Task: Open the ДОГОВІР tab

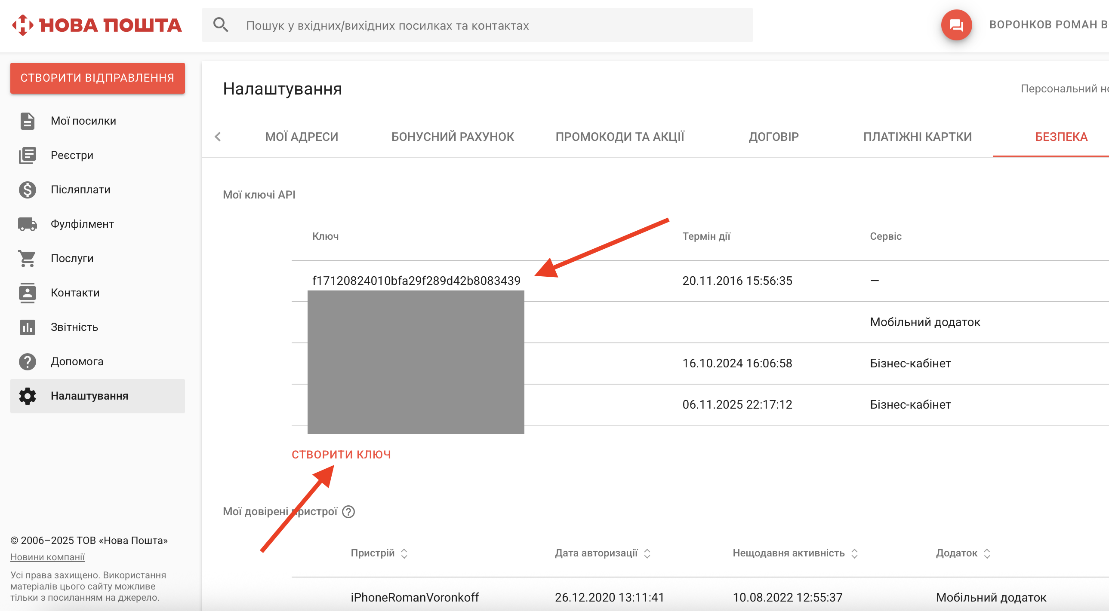Action: (773, 137)
